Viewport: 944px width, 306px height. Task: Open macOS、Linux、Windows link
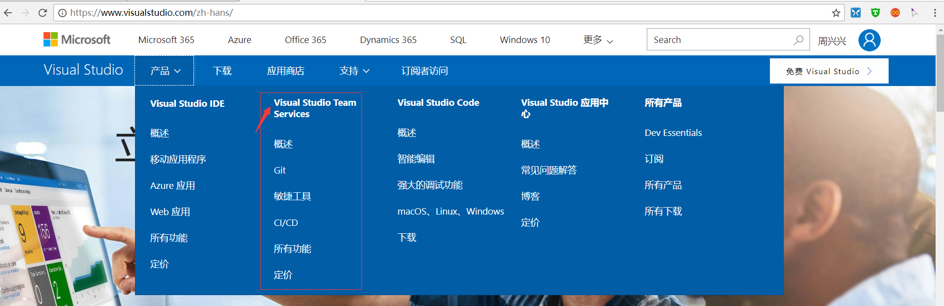coord(450,211)
